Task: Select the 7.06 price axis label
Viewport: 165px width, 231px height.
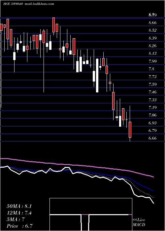Action: (x=152, y=115)
